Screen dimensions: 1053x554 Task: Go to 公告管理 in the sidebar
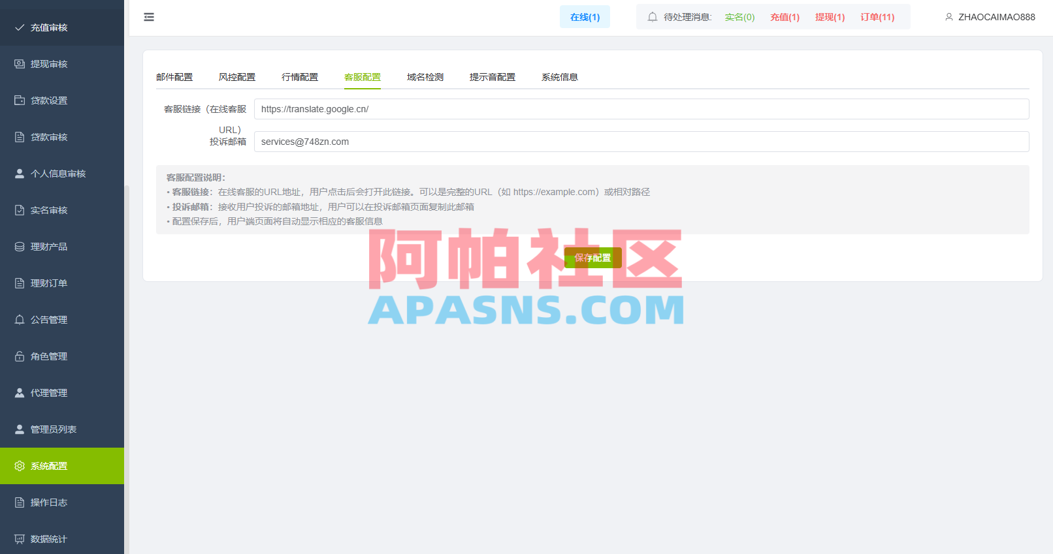62,320
